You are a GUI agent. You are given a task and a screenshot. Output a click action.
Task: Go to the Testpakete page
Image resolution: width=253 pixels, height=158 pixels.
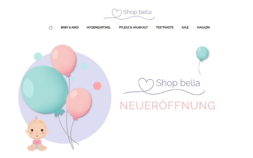pyautogui.click(x=165, y=27)
